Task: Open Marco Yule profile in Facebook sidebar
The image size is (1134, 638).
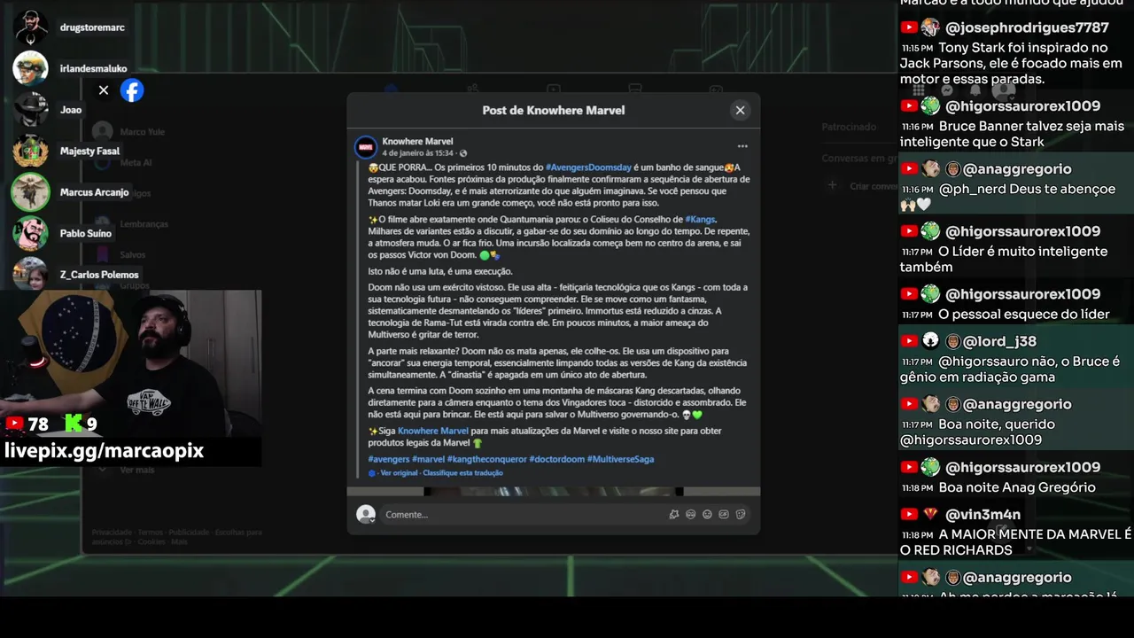Action: click(x=143, y=132)
